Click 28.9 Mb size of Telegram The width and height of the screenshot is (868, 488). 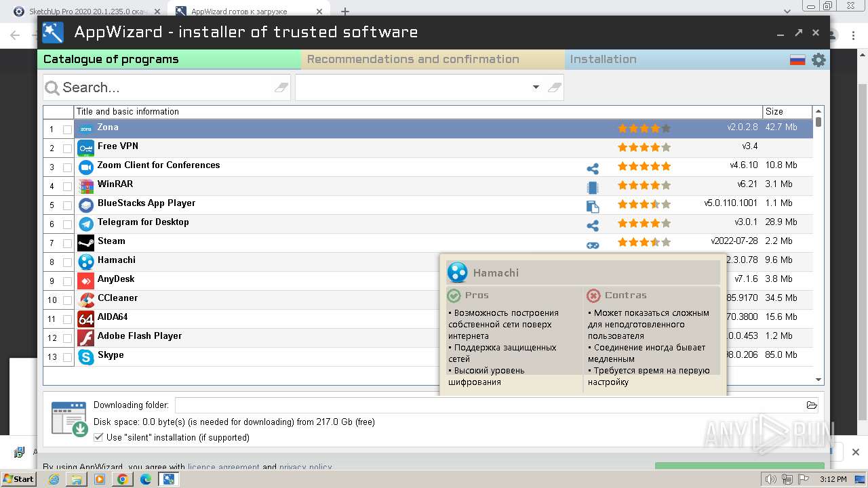781,222
